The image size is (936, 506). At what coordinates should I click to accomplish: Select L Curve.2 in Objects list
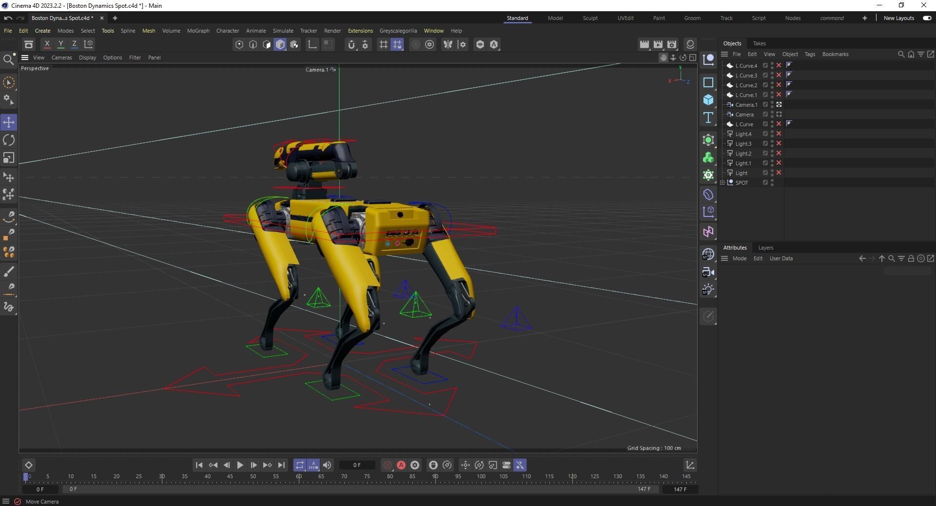click(x=746, y=85)
